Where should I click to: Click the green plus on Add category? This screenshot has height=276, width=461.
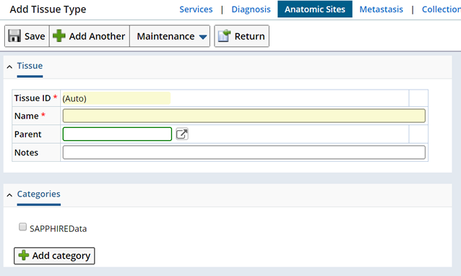point(24,256)
